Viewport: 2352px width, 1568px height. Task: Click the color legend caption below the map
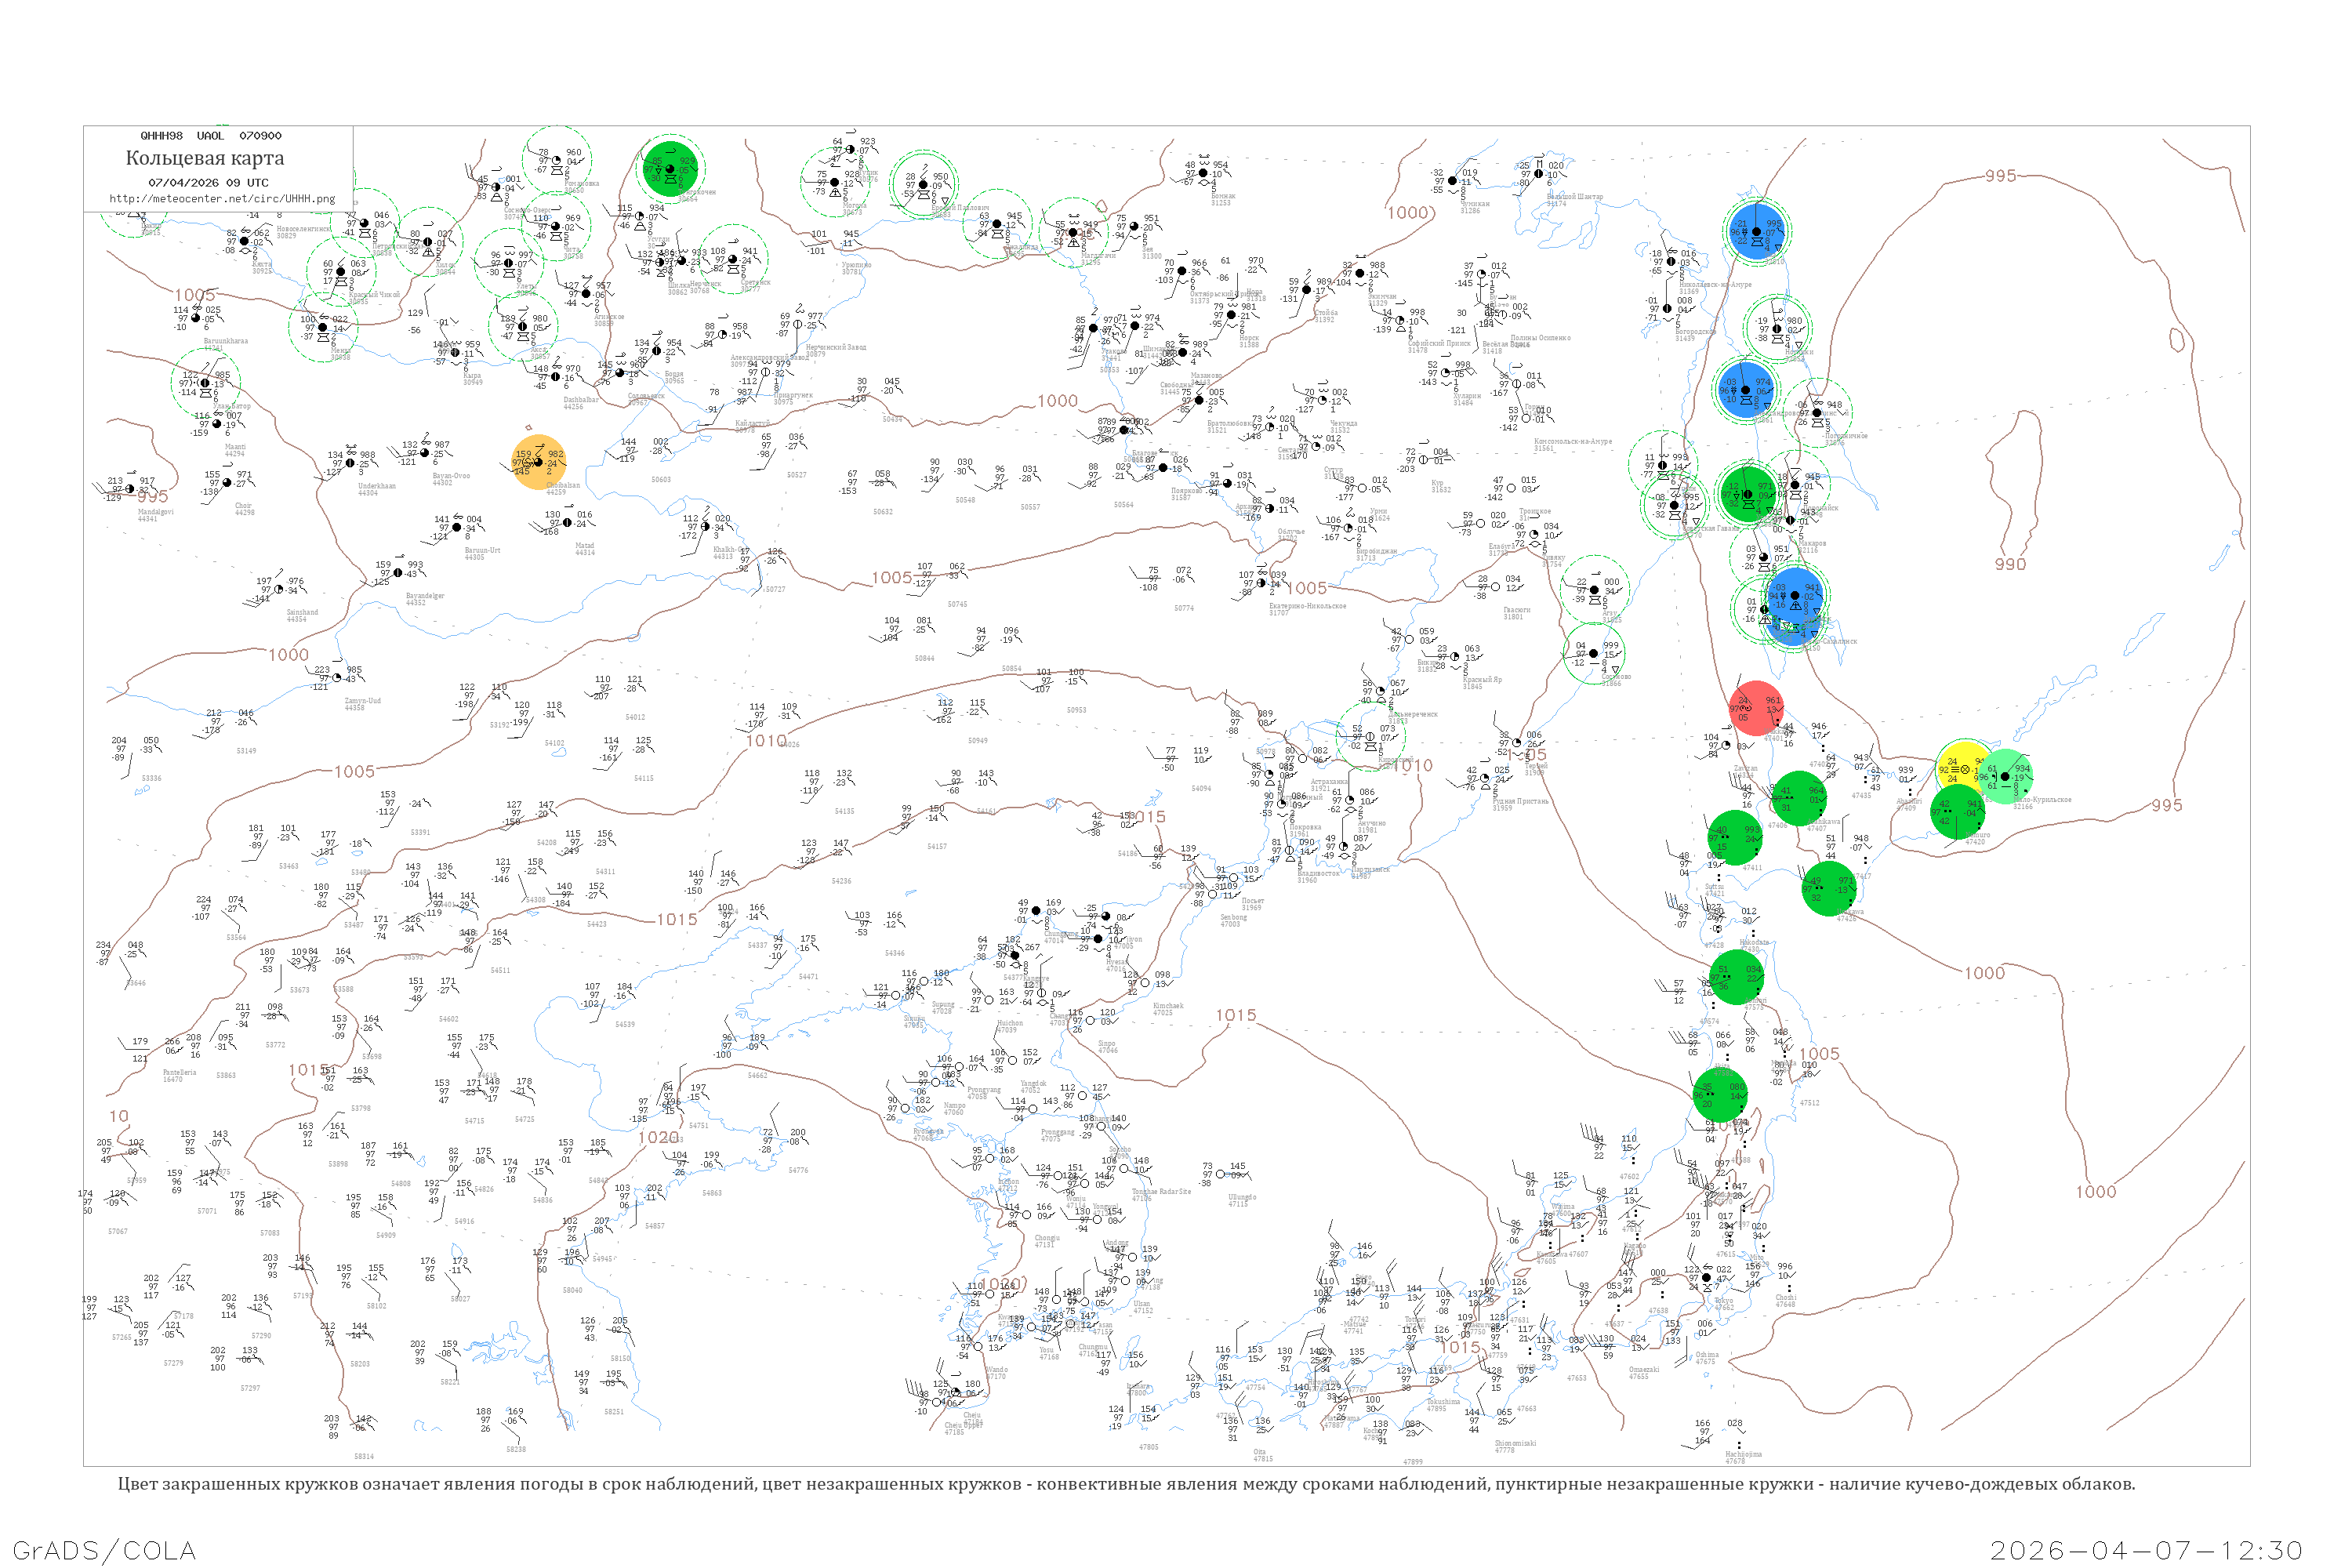[x=1126, y=1483]
